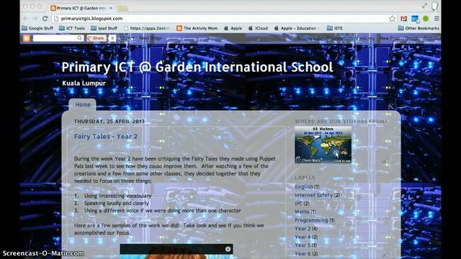Click the green circle extension icon

426,19
